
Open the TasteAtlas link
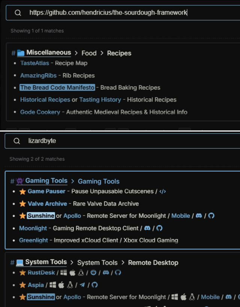click(34, 63)
